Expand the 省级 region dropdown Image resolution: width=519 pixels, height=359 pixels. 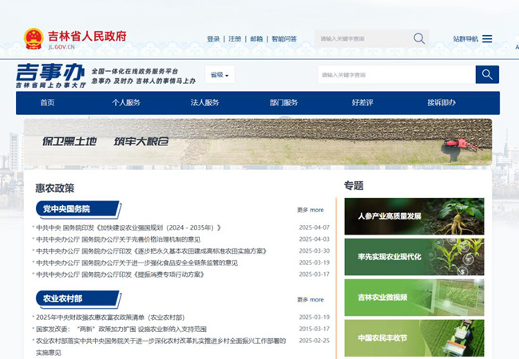[219, 75]
